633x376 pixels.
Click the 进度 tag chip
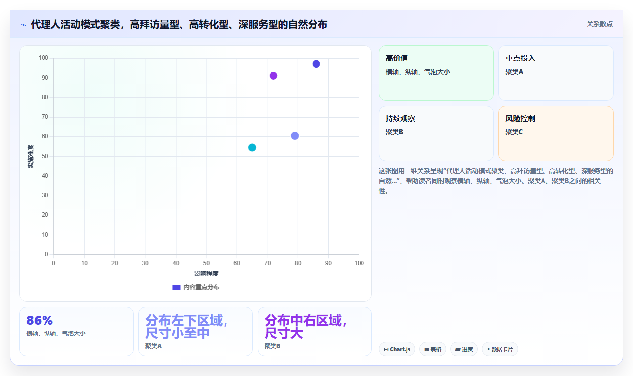[464, 349]
